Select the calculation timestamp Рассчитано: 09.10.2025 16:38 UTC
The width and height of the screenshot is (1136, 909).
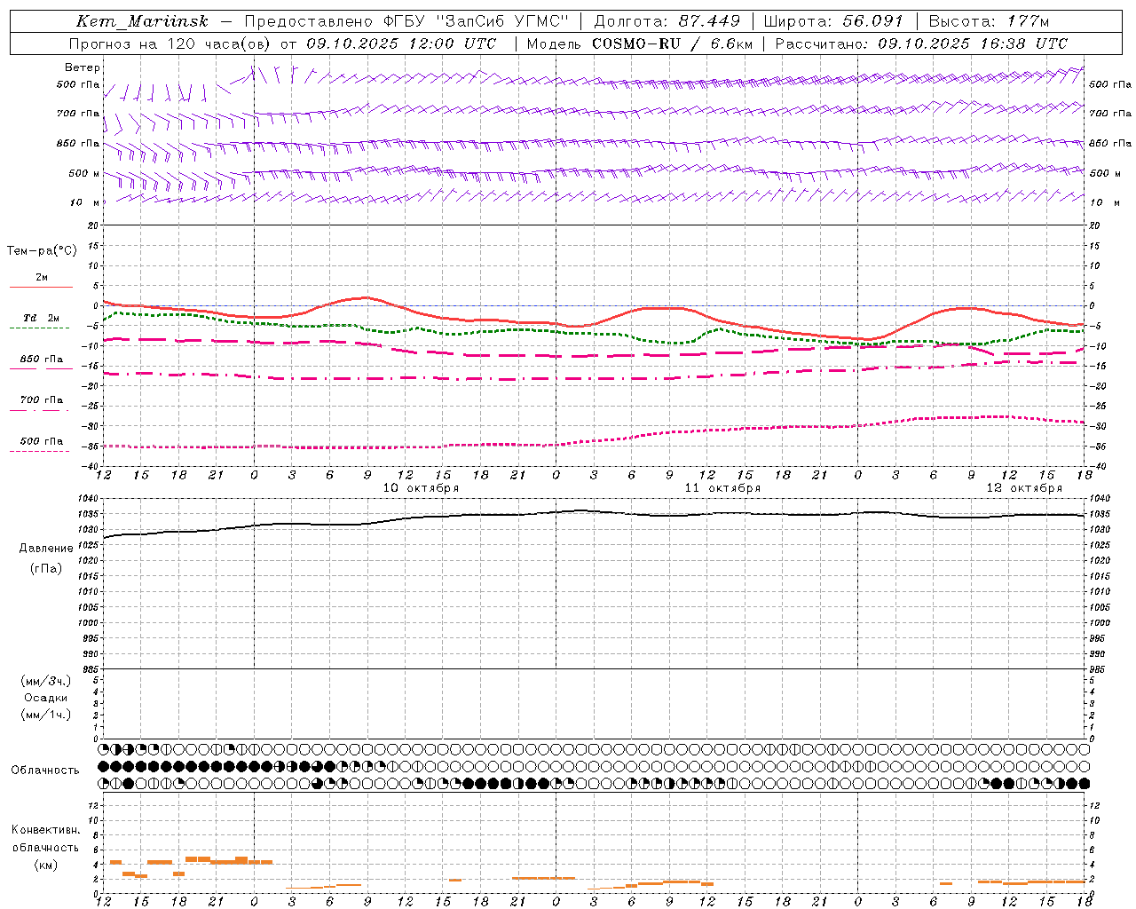click(x=921, y=43)
